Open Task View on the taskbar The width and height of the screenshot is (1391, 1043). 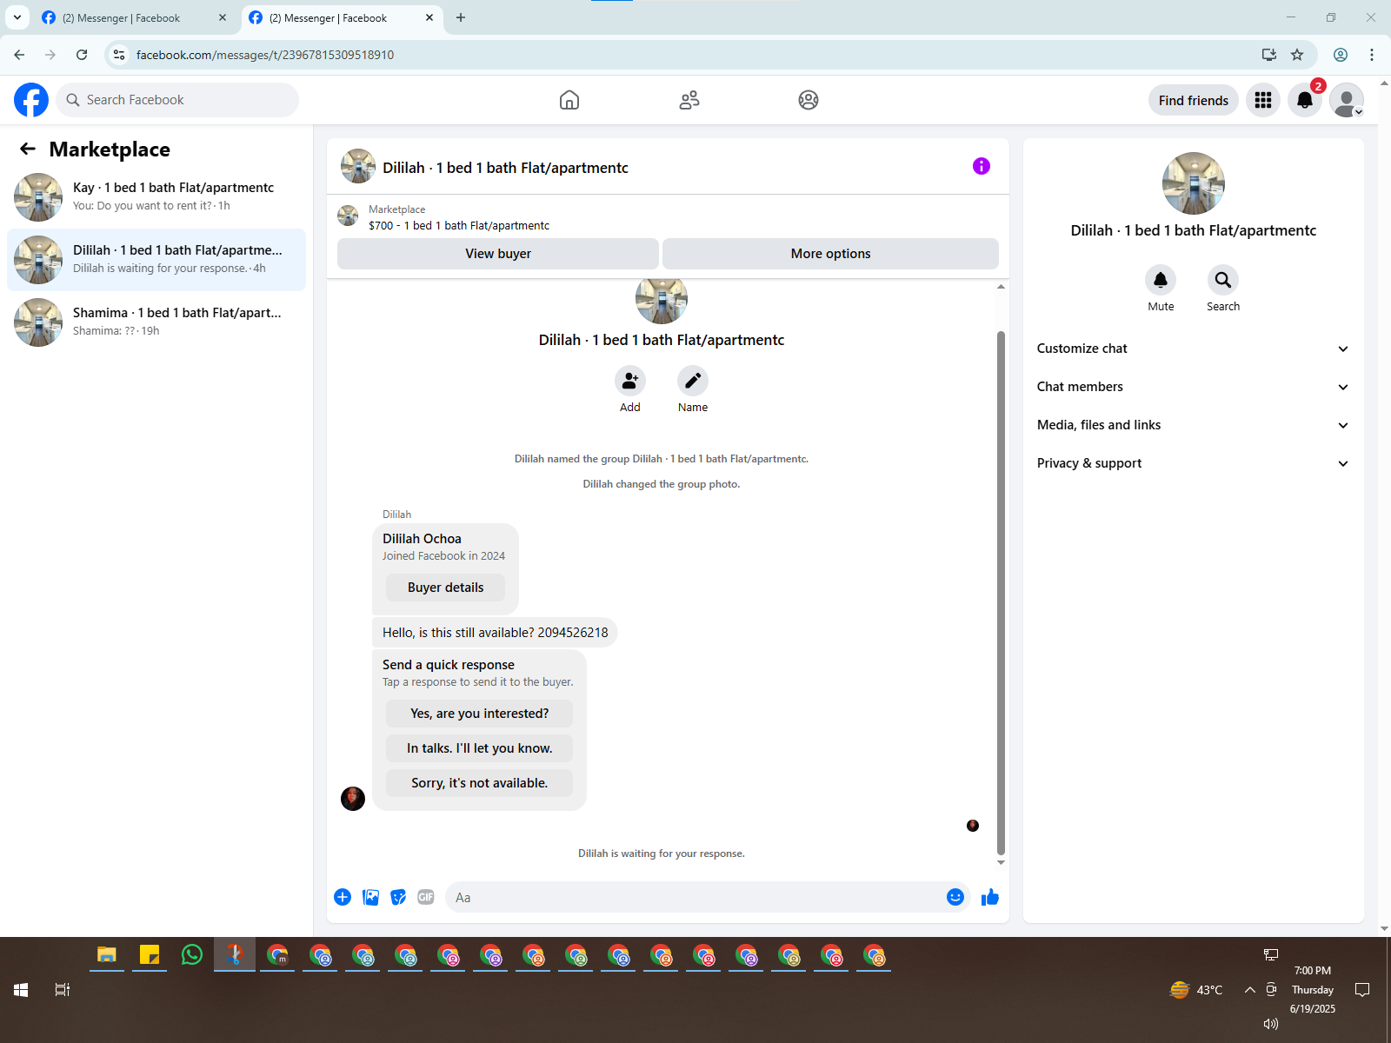63,990
